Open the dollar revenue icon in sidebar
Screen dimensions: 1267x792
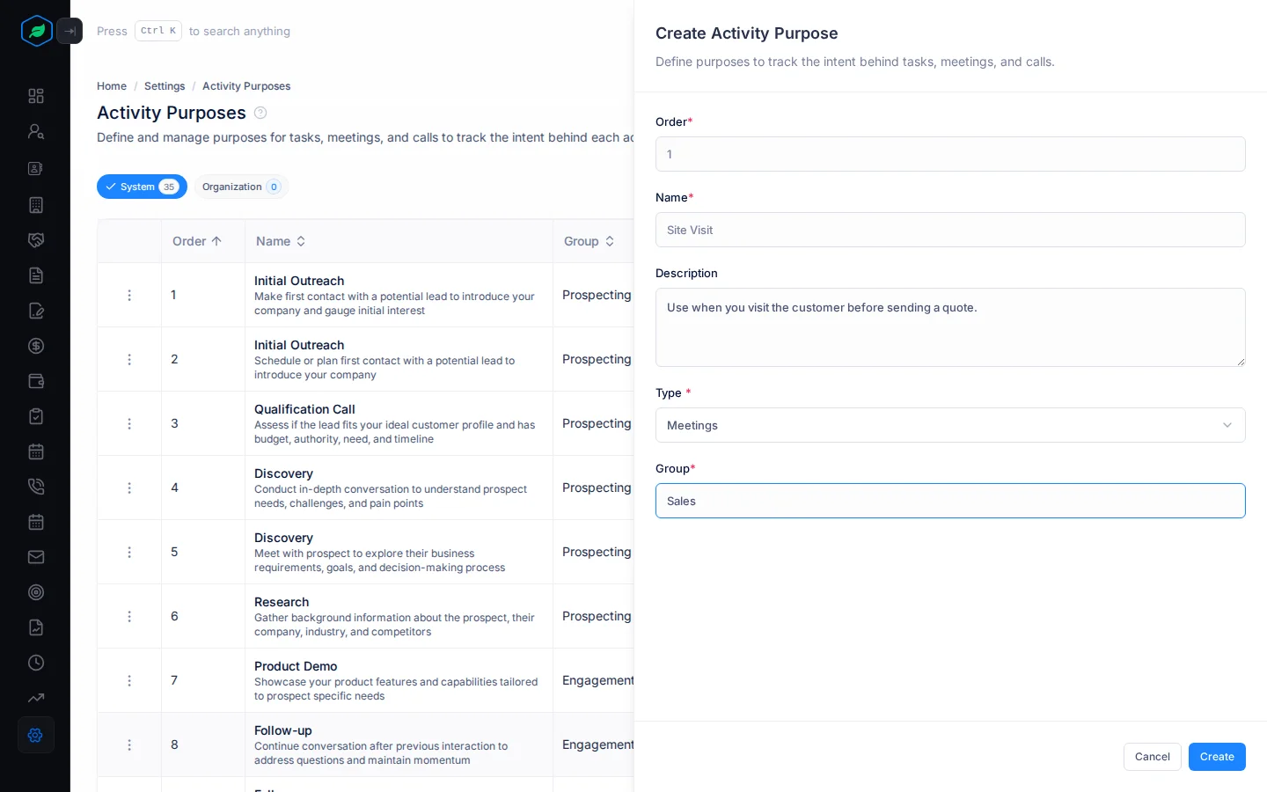[x=36, y=346]
